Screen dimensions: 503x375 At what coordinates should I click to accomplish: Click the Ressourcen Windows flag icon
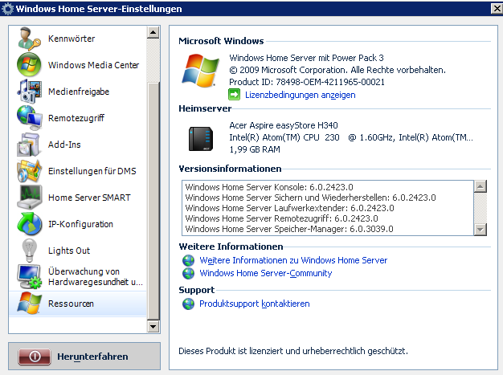30,304
